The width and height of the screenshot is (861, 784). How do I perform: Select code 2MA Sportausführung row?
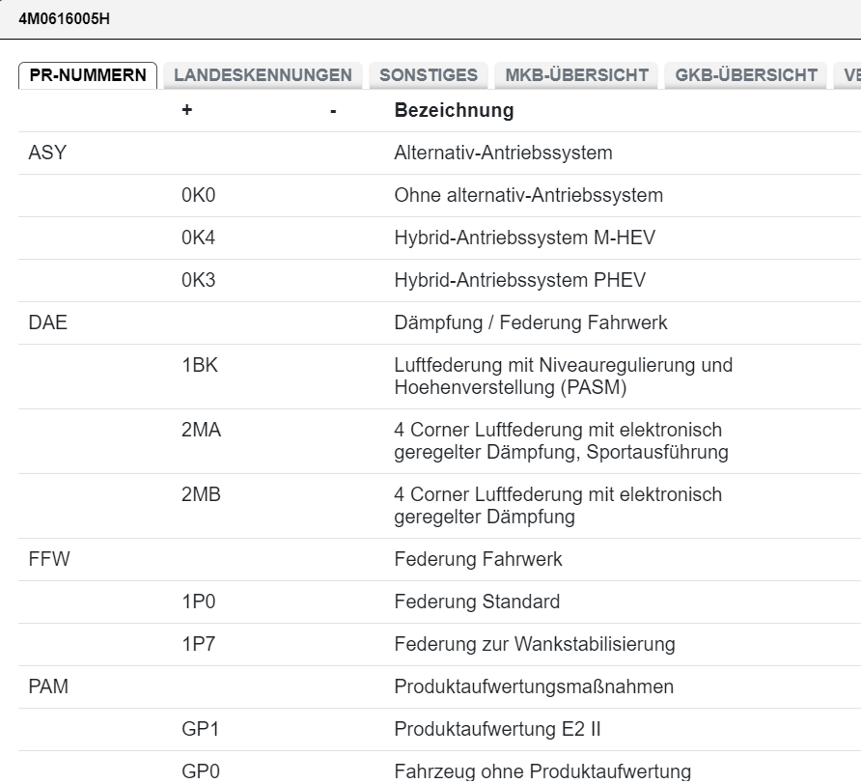(x=201, y=431)
